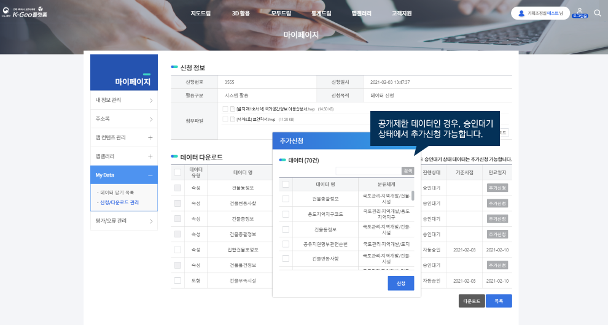Click the magnifier search icon in header
This screenshot has height=325, width=608.
(x=598, y=13)
